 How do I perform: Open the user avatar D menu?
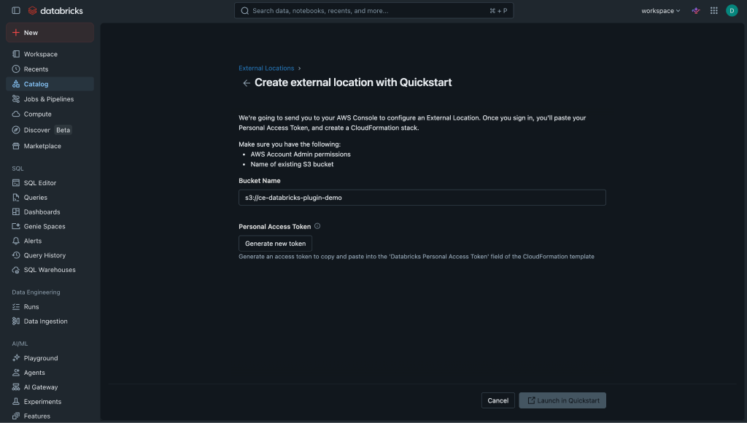tap(732, 10)
